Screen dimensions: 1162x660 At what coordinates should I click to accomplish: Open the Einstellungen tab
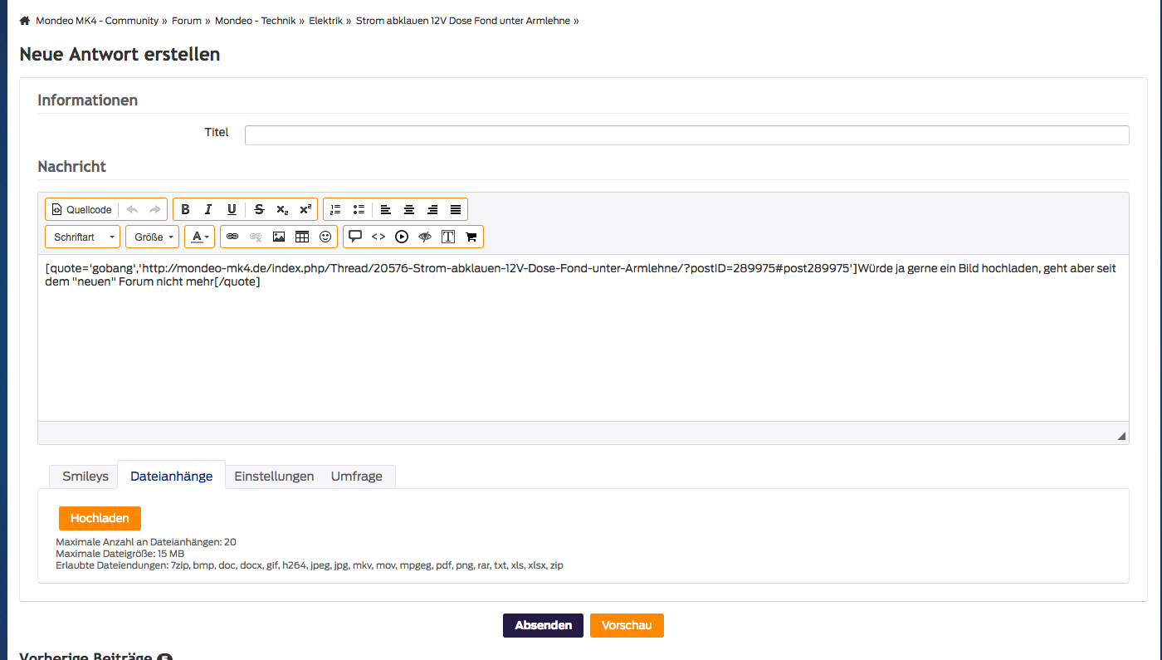point(274,477)
